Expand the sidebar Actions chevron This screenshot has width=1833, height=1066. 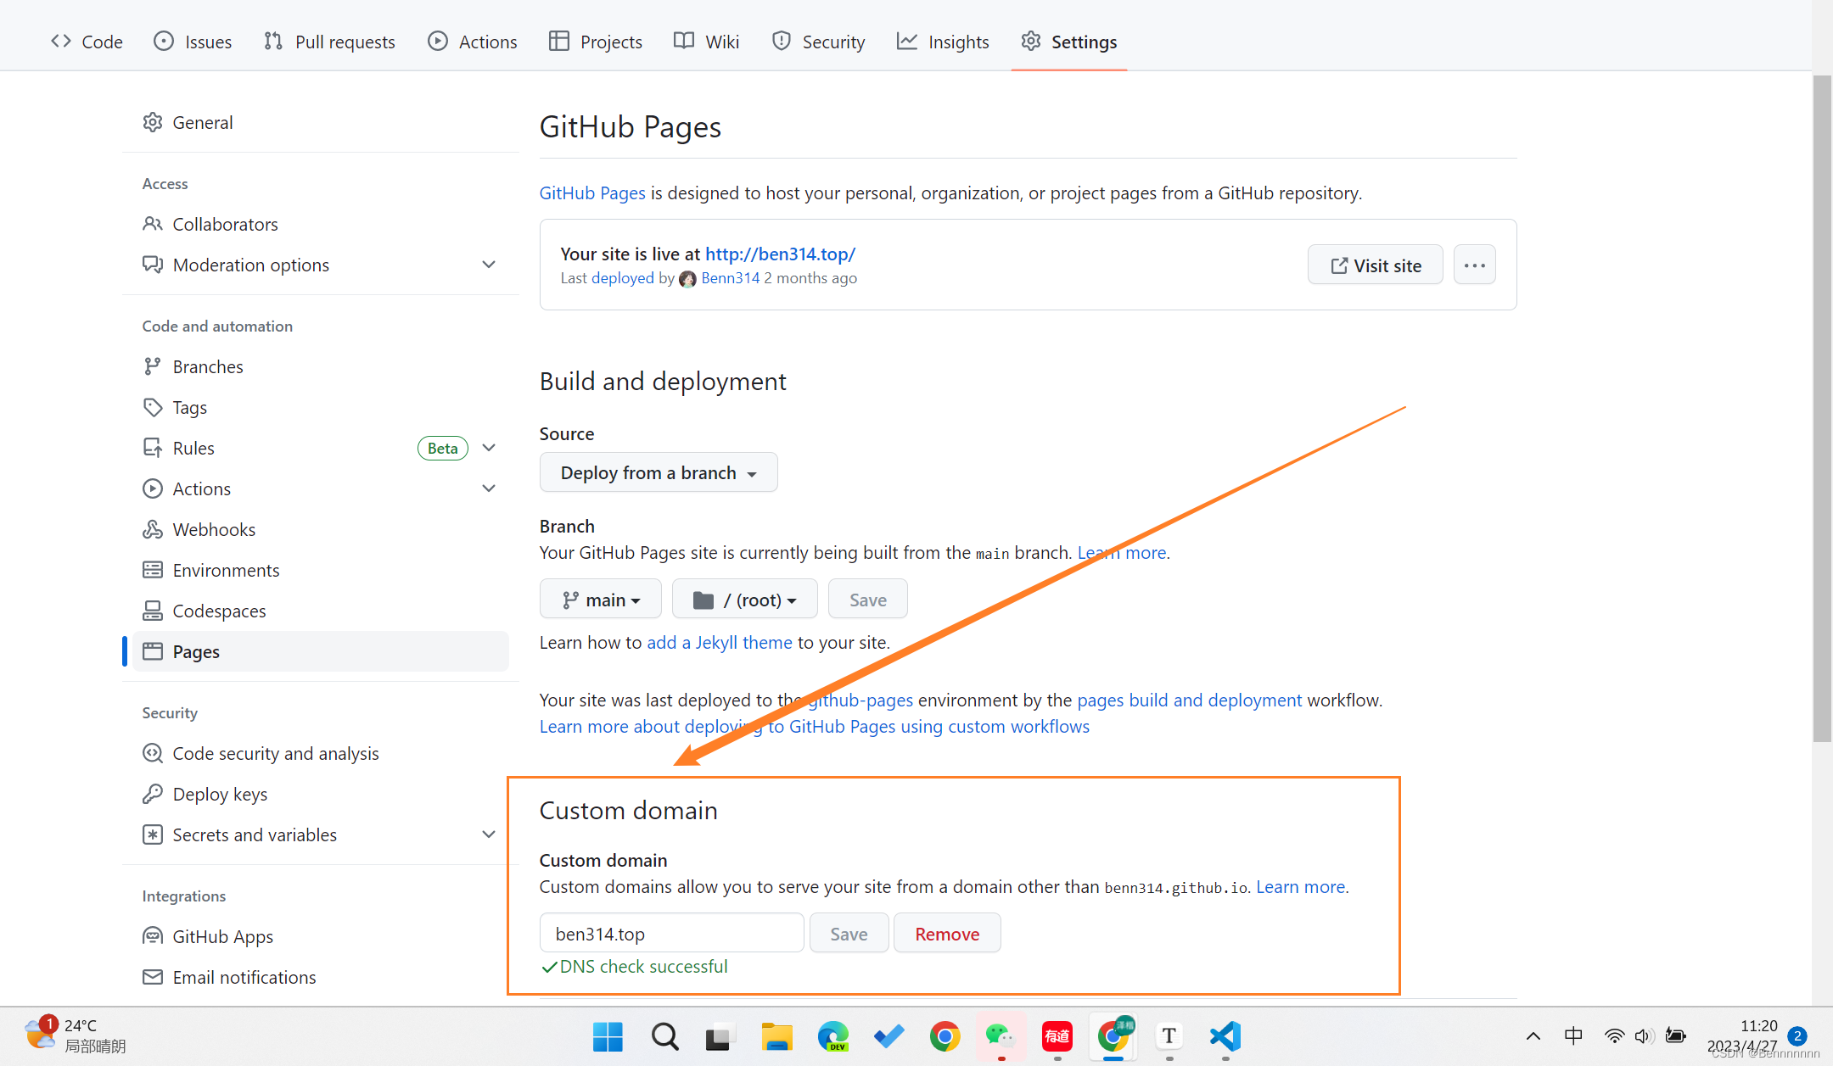click(x=489, y=488)
